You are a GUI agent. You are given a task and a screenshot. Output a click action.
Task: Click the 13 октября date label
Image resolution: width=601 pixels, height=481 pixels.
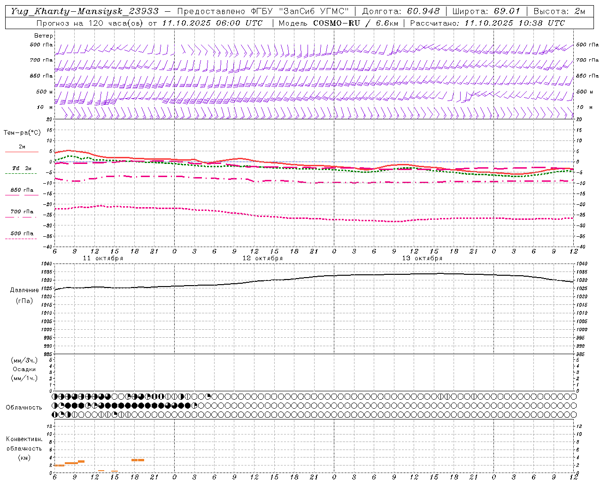(x=422, y=258)
